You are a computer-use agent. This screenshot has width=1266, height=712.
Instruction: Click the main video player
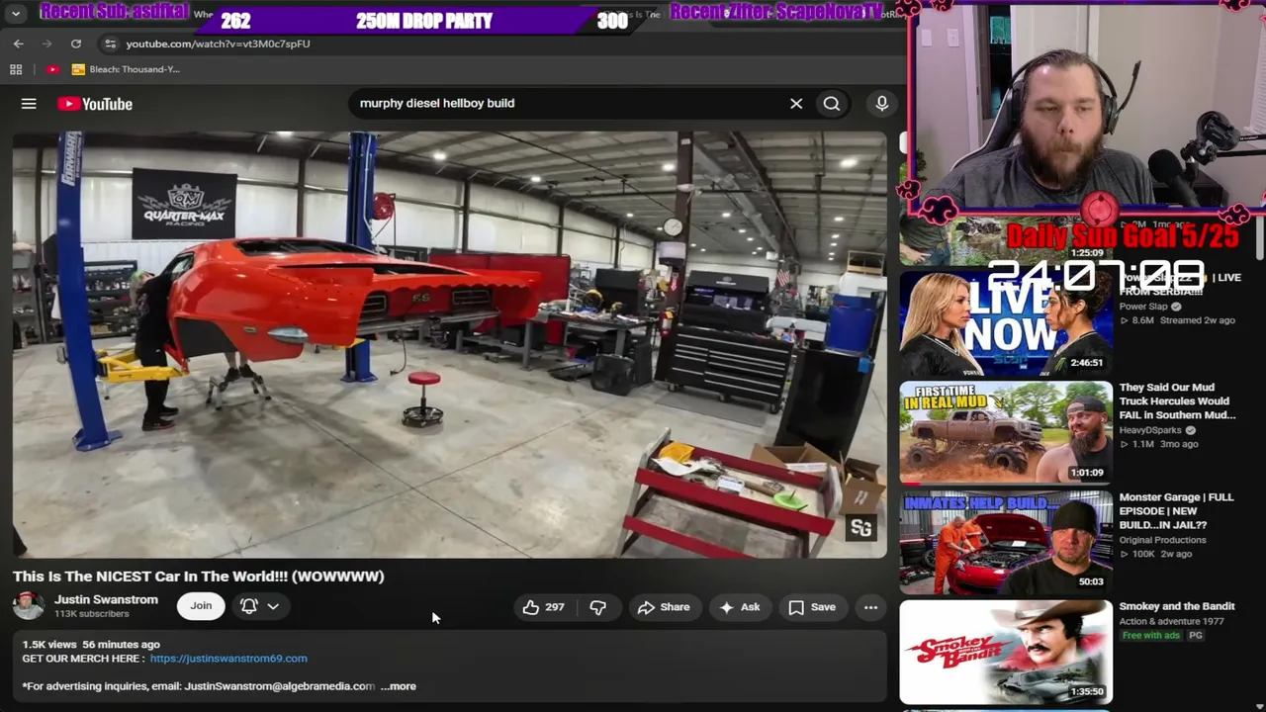(x=450, y=345)
